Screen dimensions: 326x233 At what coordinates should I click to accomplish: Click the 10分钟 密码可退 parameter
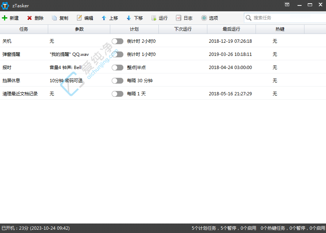tap(66, 80)
